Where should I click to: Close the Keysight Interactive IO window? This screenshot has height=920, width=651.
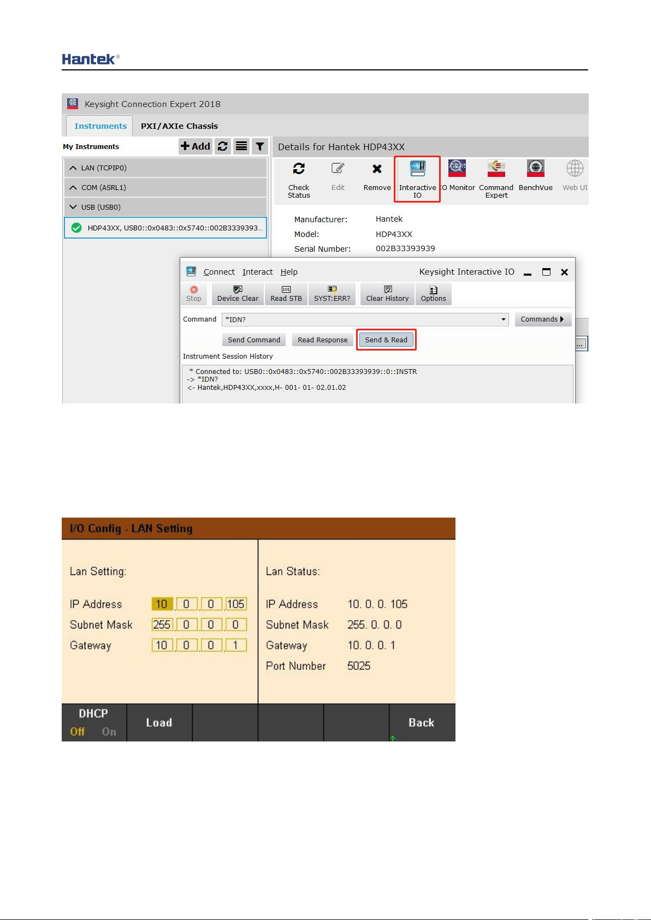565,272
